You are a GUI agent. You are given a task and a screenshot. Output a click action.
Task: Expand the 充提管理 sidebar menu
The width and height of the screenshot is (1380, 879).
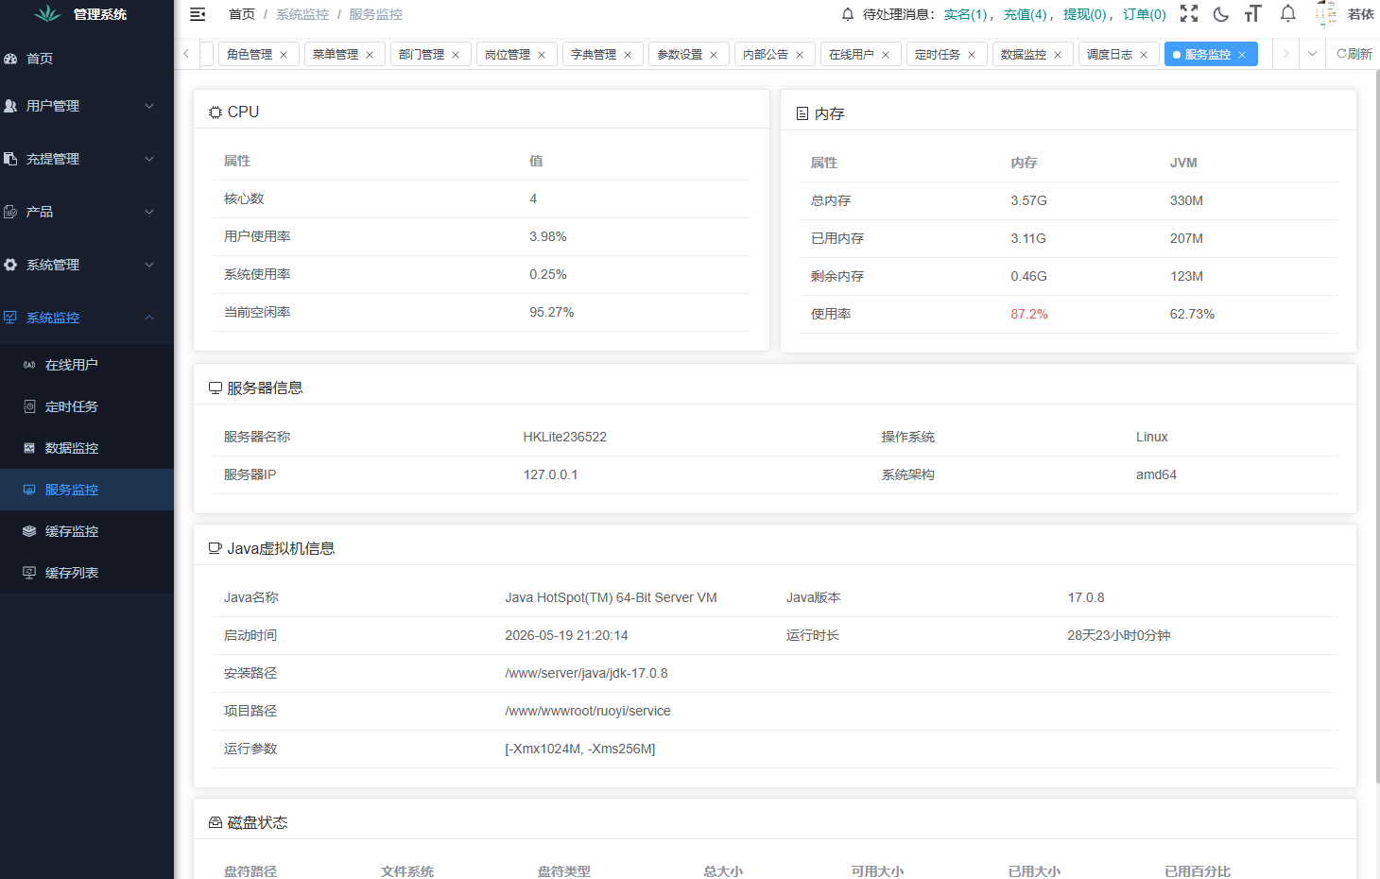coord(87,159)
